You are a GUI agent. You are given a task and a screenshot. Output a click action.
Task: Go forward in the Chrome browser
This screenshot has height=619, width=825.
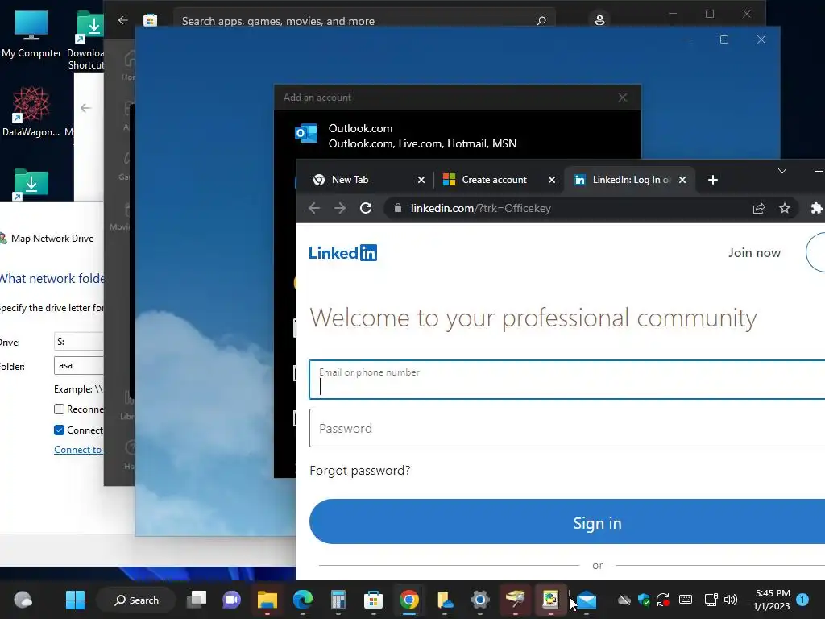point(340,209)
